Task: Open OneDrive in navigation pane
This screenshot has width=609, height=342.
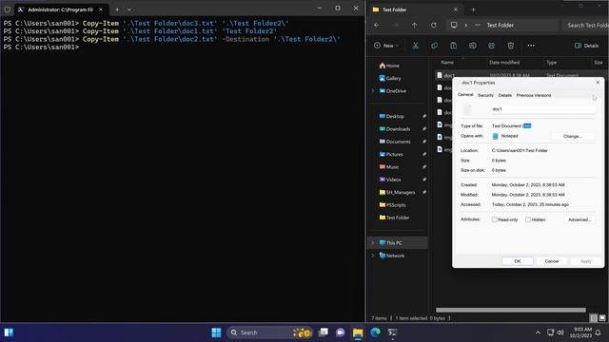Action: pos(393,91)
